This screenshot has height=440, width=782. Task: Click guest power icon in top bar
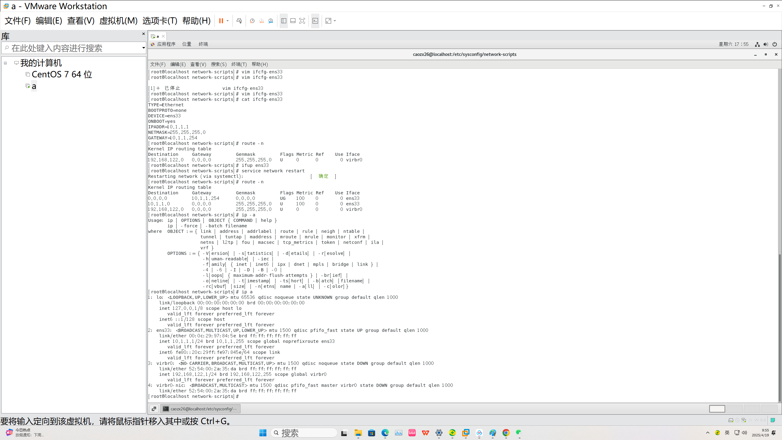coord(774,44)
